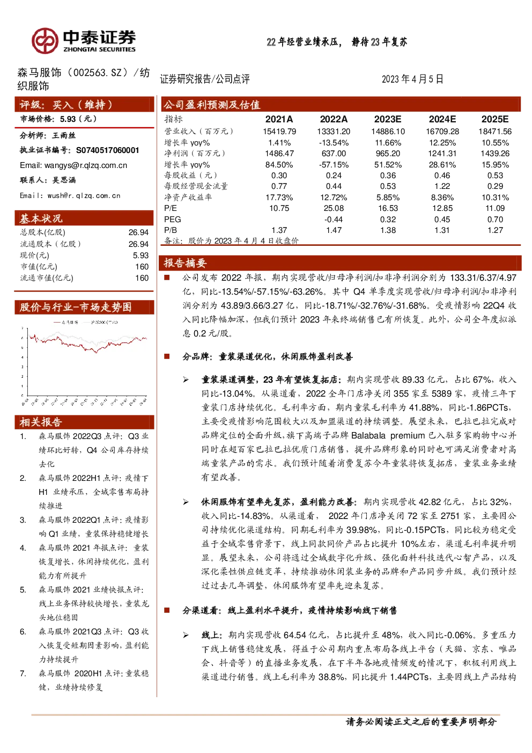532x753 pixels.
Task: Click email 'wangys@r.qlzq.com.cn'
Action: pyautogui.click(x=86, y=165)
